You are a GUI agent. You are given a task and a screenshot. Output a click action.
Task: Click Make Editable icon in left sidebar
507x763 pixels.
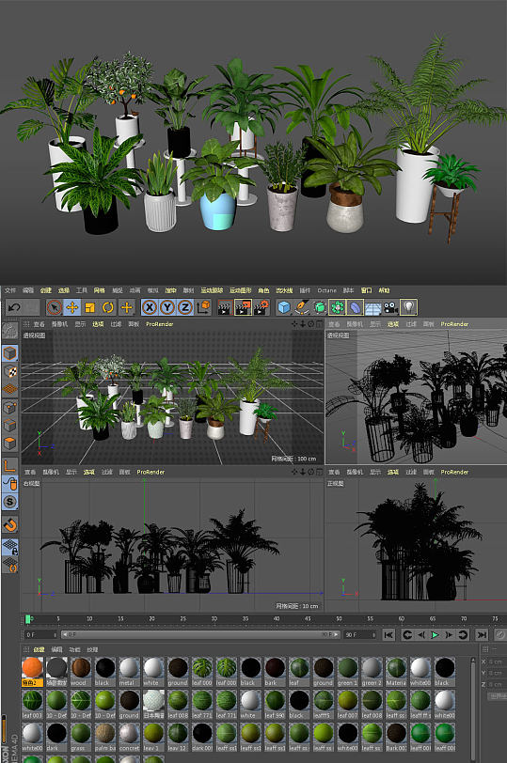click(9, 330)
